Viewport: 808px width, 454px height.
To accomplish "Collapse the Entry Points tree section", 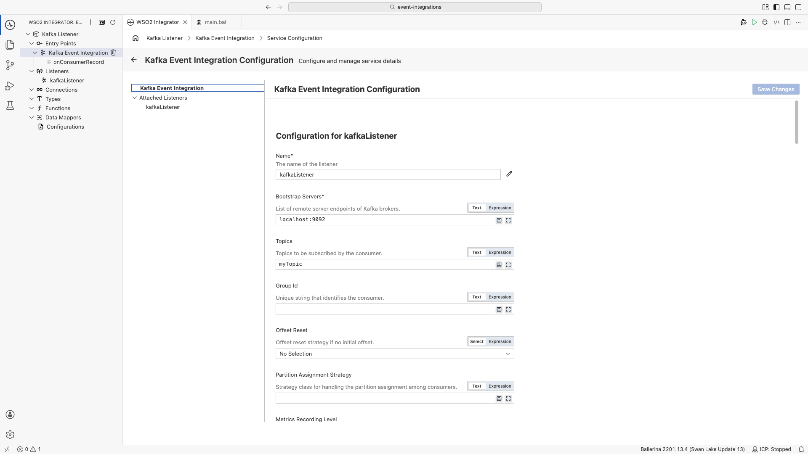I will pyautogui.click(x=32, y=43).
